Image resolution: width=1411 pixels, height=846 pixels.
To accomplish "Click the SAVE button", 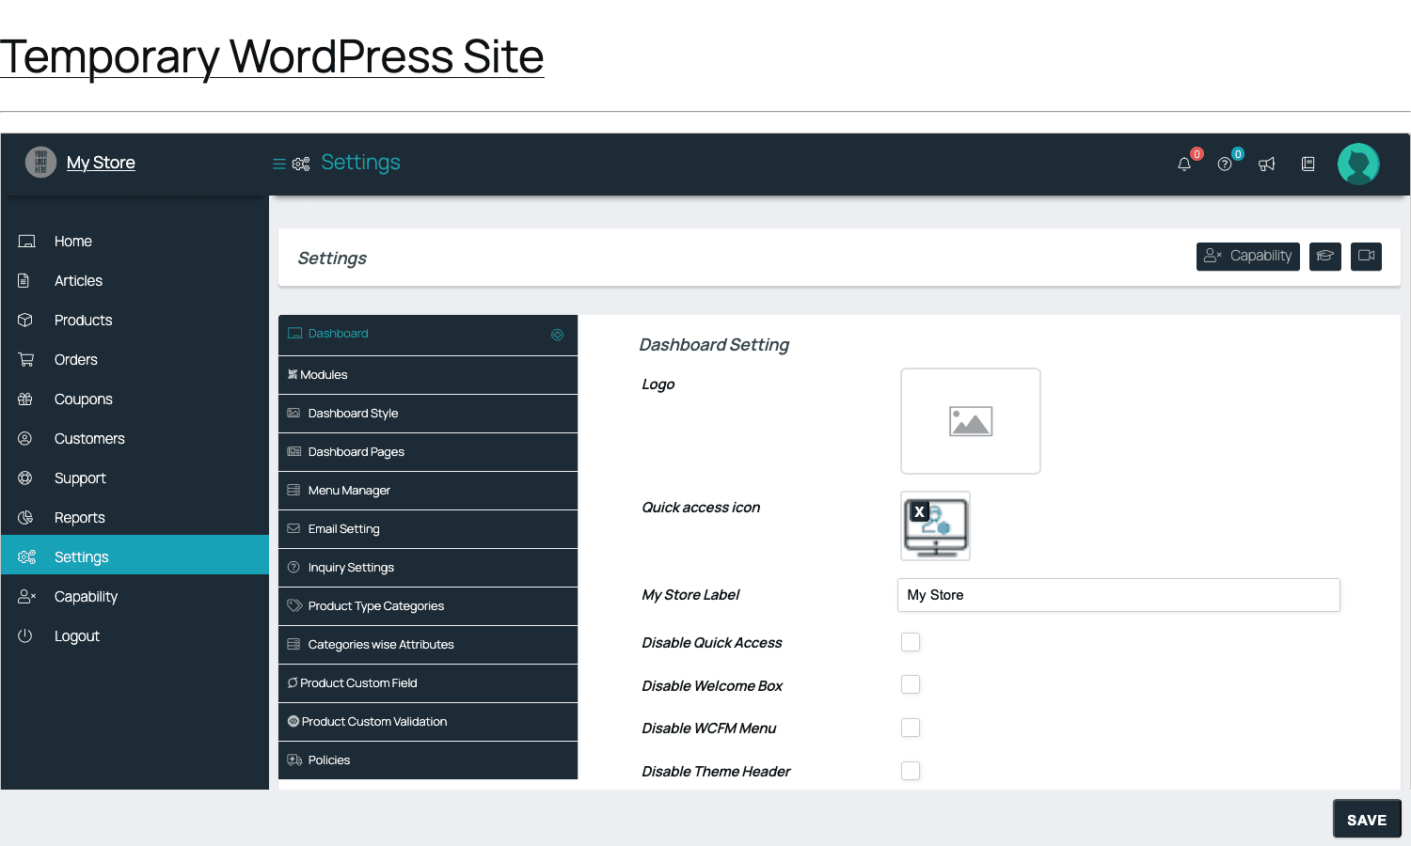I will point(1367,819).
